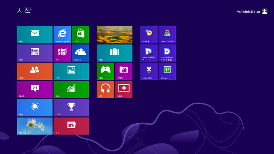This screenshot has width=274, height=154.
Task: Launch the DRM upgrade tile with blocks
Action: tap(167, 35)
